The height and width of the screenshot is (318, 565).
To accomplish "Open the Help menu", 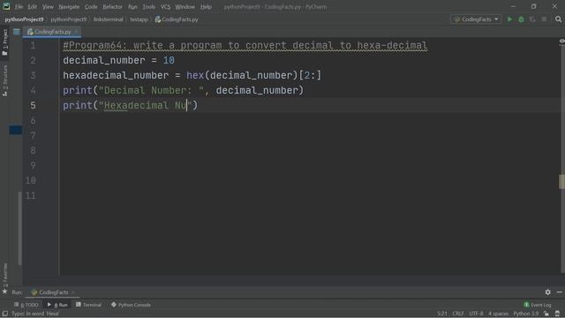I will click(206, 6).
